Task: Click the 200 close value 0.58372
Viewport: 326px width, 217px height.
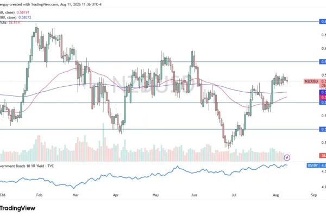Action: (x=25, y=17)
